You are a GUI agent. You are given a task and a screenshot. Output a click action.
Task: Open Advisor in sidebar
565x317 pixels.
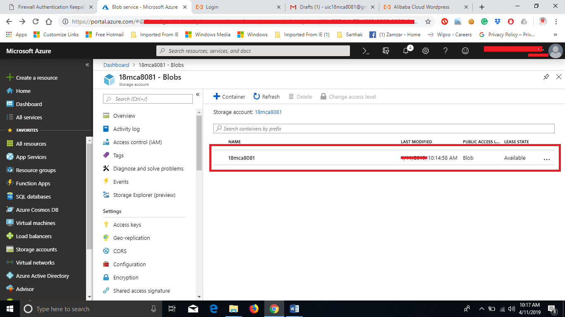[20, 289]
